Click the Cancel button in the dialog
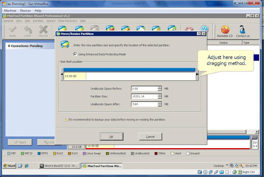The width and height of the screenshot is (264, 177). tap(150, 137)
